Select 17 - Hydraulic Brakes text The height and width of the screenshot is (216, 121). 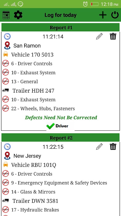tap(35, 210)
